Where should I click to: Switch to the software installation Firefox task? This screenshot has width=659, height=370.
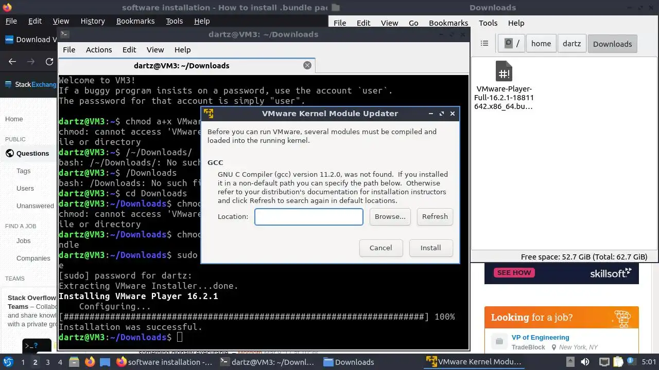tap(165, 362)
